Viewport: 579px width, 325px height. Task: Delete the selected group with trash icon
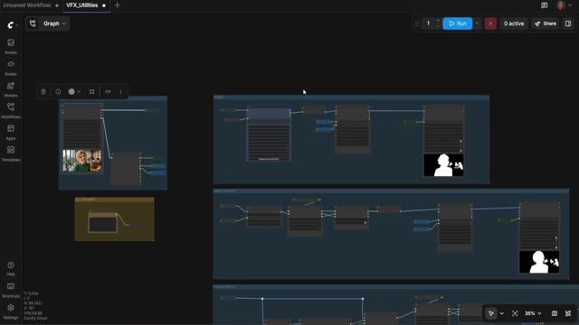[x=43, y=92]
